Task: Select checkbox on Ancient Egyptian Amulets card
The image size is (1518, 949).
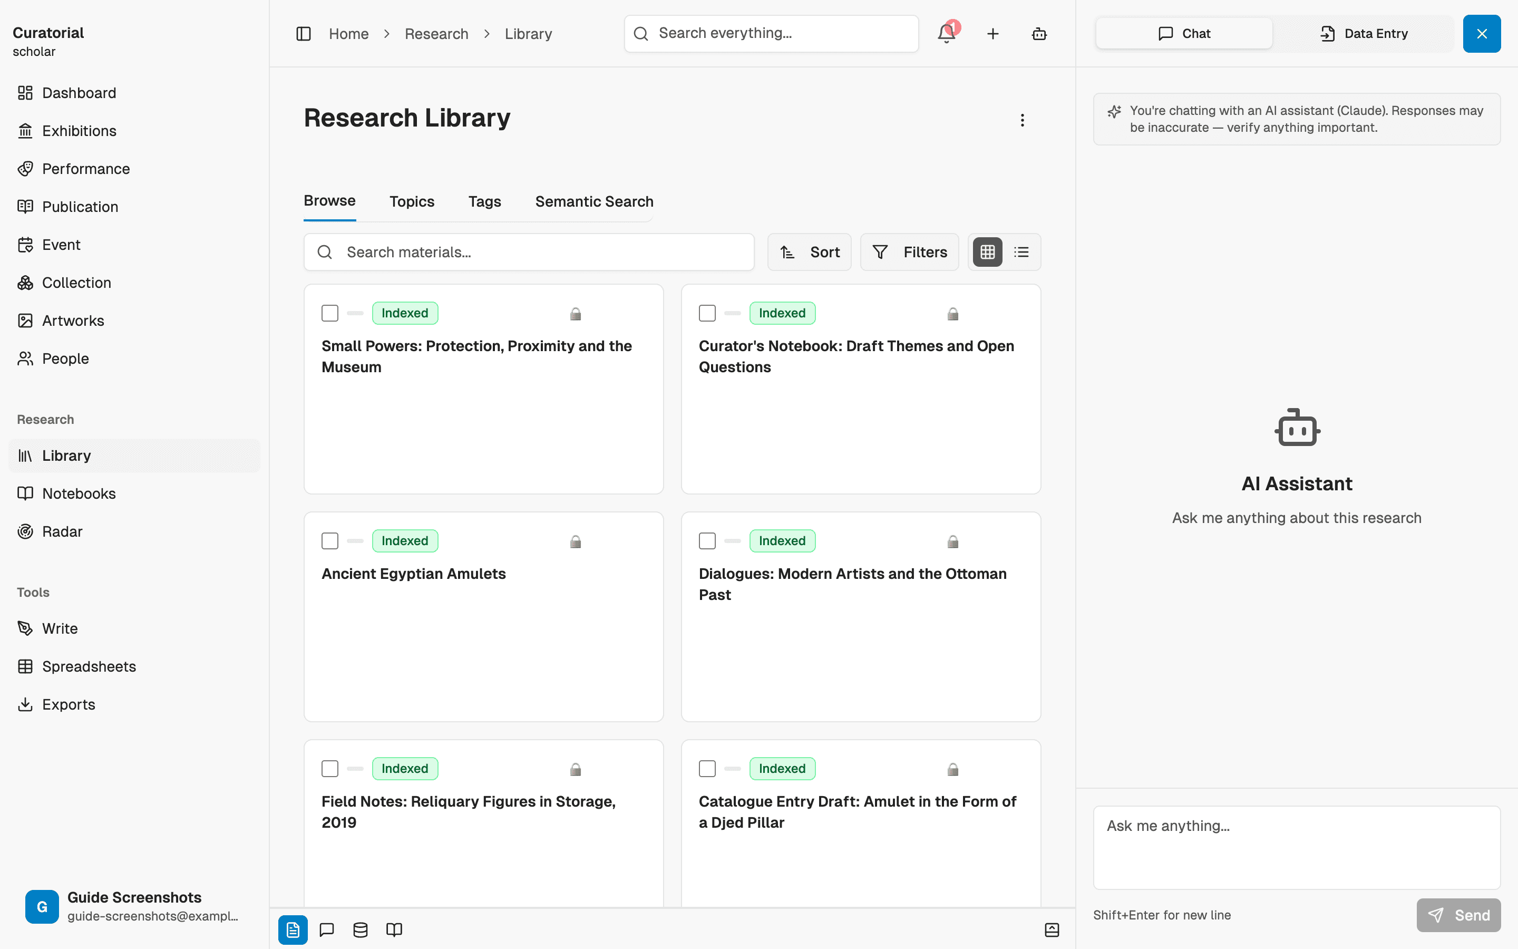Action: click(330, 541)
